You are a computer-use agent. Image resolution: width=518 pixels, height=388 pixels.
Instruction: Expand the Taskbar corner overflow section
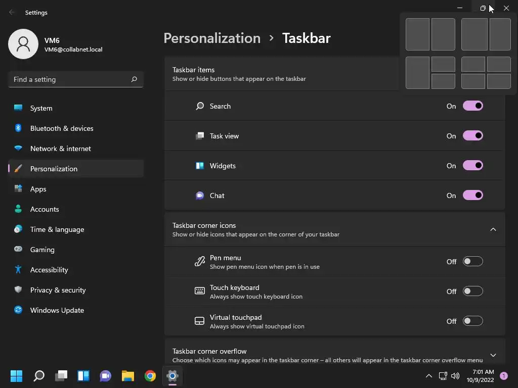[493, 355]
